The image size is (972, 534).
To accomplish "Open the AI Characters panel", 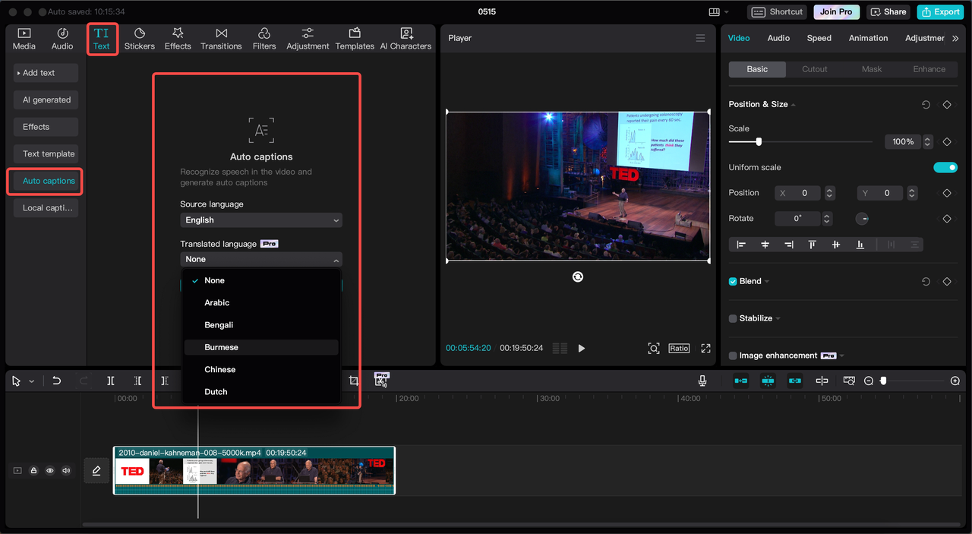I will (x=406, y=39).
